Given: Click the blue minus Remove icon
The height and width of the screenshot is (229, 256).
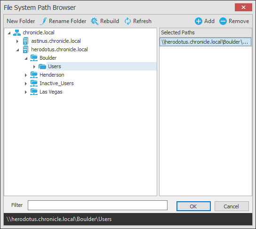Looking at the screenshot, I should [x=223, y=21].
